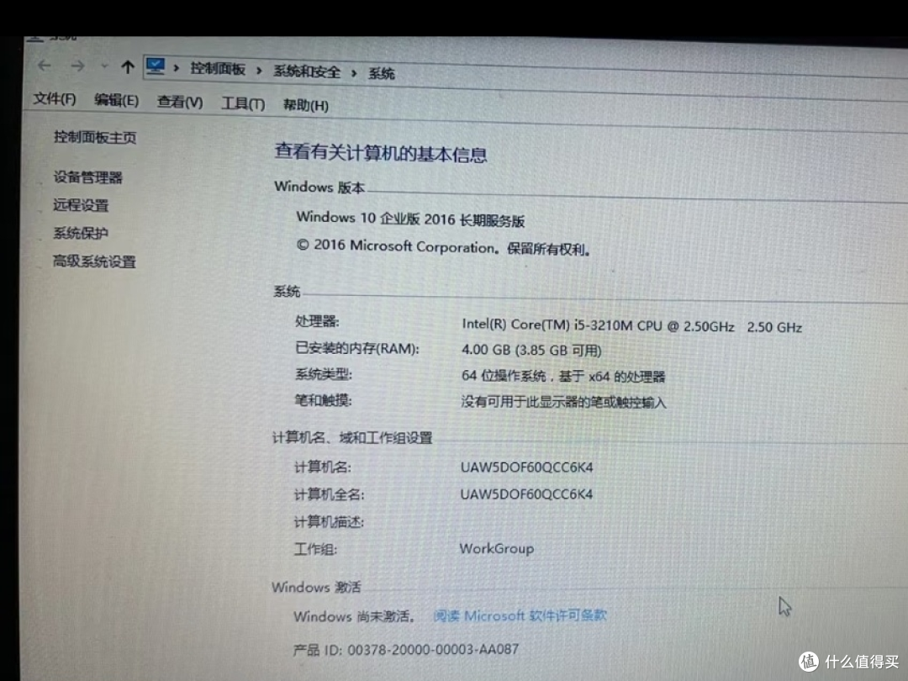The image size is (908, 681).
Task: Click the 已安装的内存(RAM) label
Action: click(x=357, y=348)
